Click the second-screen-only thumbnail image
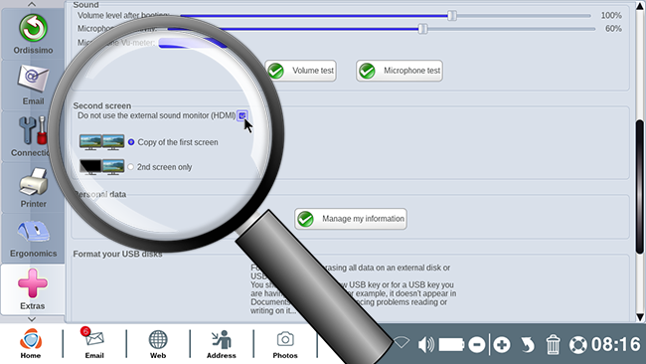The width and height of the screenshot is (646, 364). (101, 167)
